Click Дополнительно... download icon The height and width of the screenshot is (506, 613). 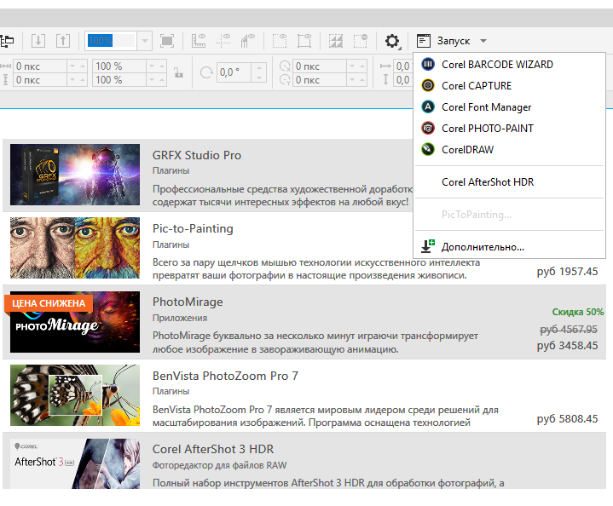coord(428,247)
